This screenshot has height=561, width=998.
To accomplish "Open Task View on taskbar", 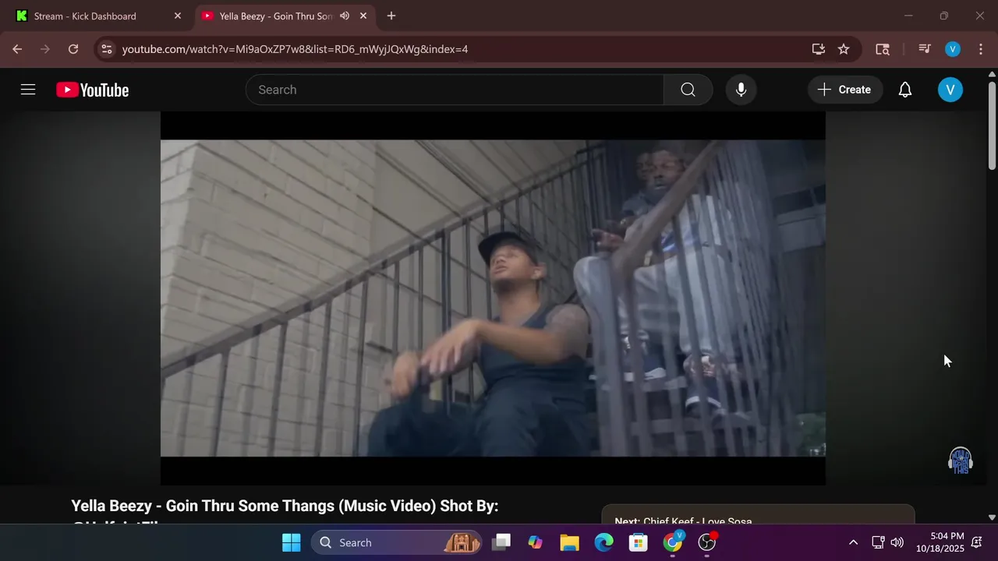I will click(x=501, y=542).
